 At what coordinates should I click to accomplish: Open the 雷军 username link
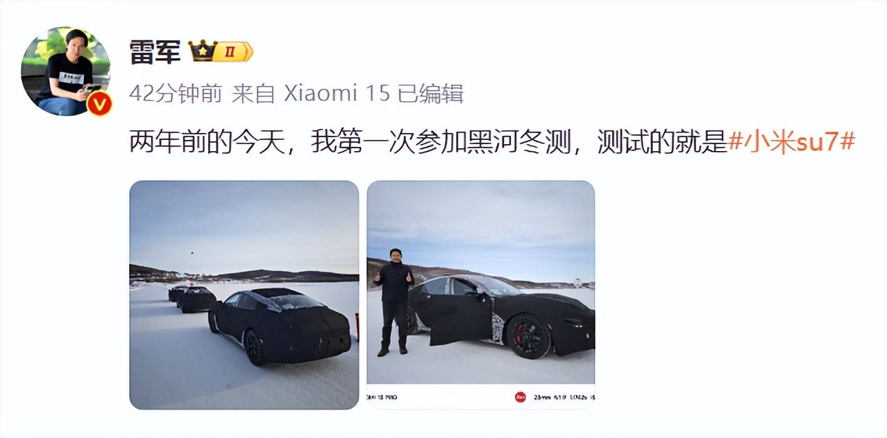155,51
